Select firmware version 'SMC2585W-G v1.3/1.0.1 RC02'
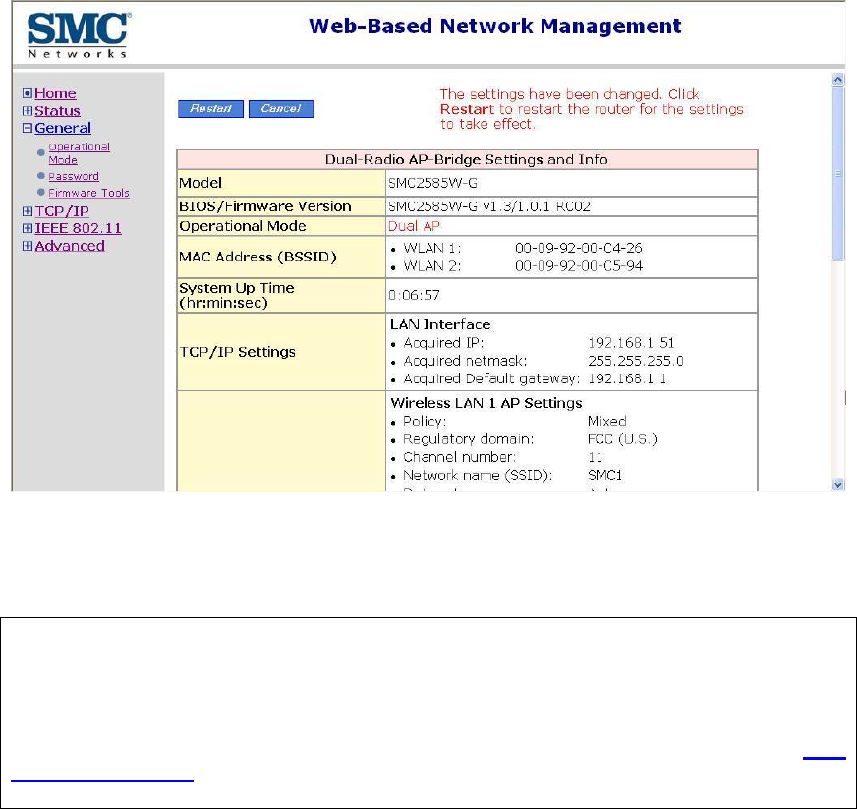The height and width of the screenshot is (809, 857). pos(489,206)
